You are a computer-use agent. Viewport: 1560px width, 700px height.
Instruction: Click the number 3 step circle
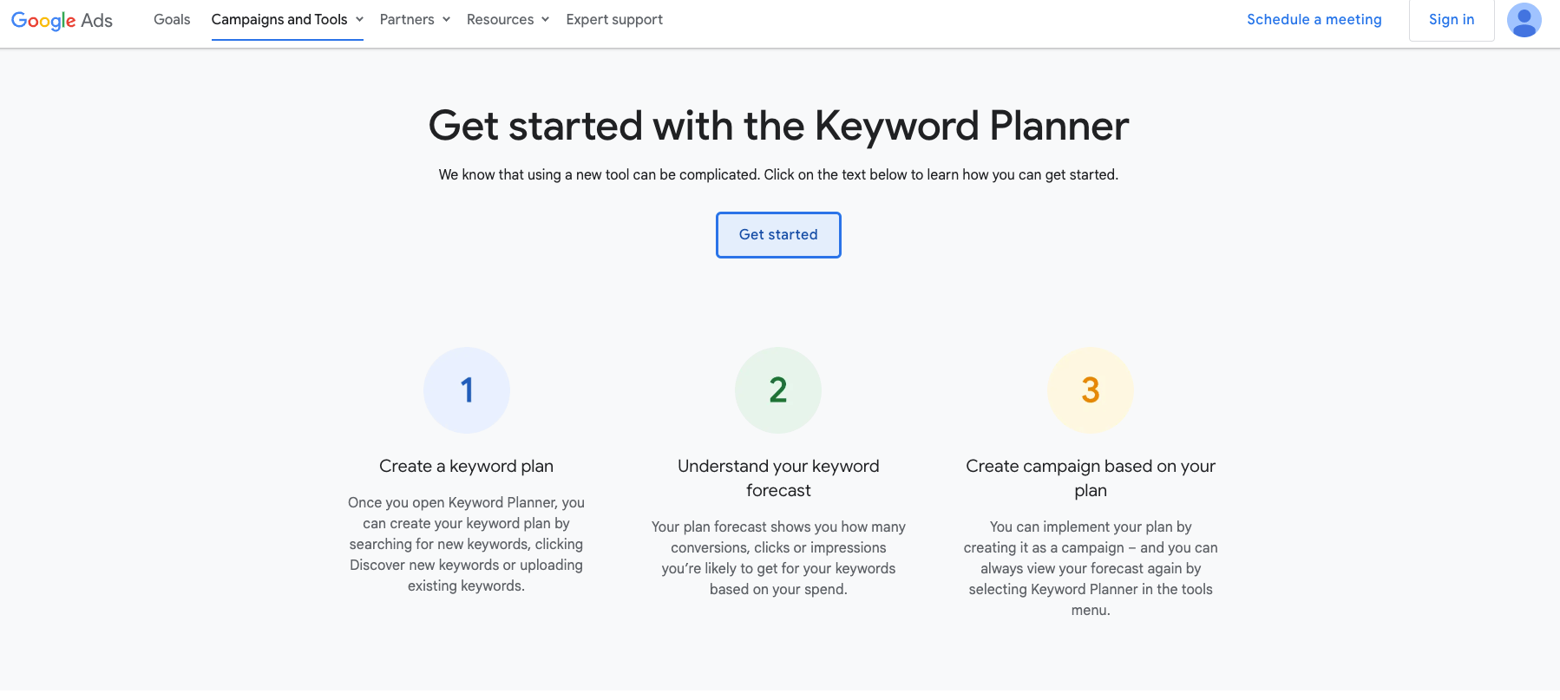point(1091,390)
